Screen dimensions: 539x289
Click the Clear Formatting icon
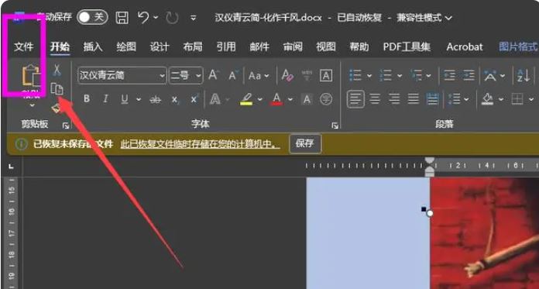(287, 75)
